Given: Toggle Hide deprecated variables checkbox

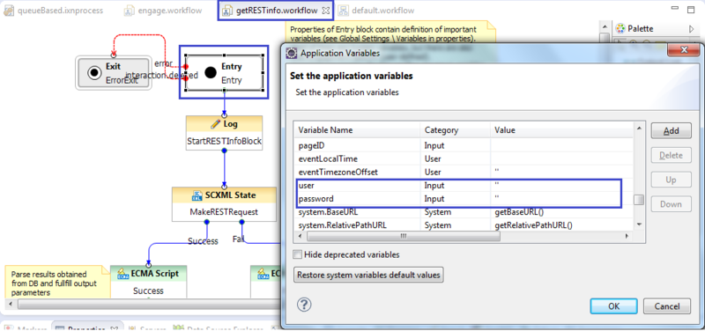Looking at the screenshot, I should (x=297, y=254).
